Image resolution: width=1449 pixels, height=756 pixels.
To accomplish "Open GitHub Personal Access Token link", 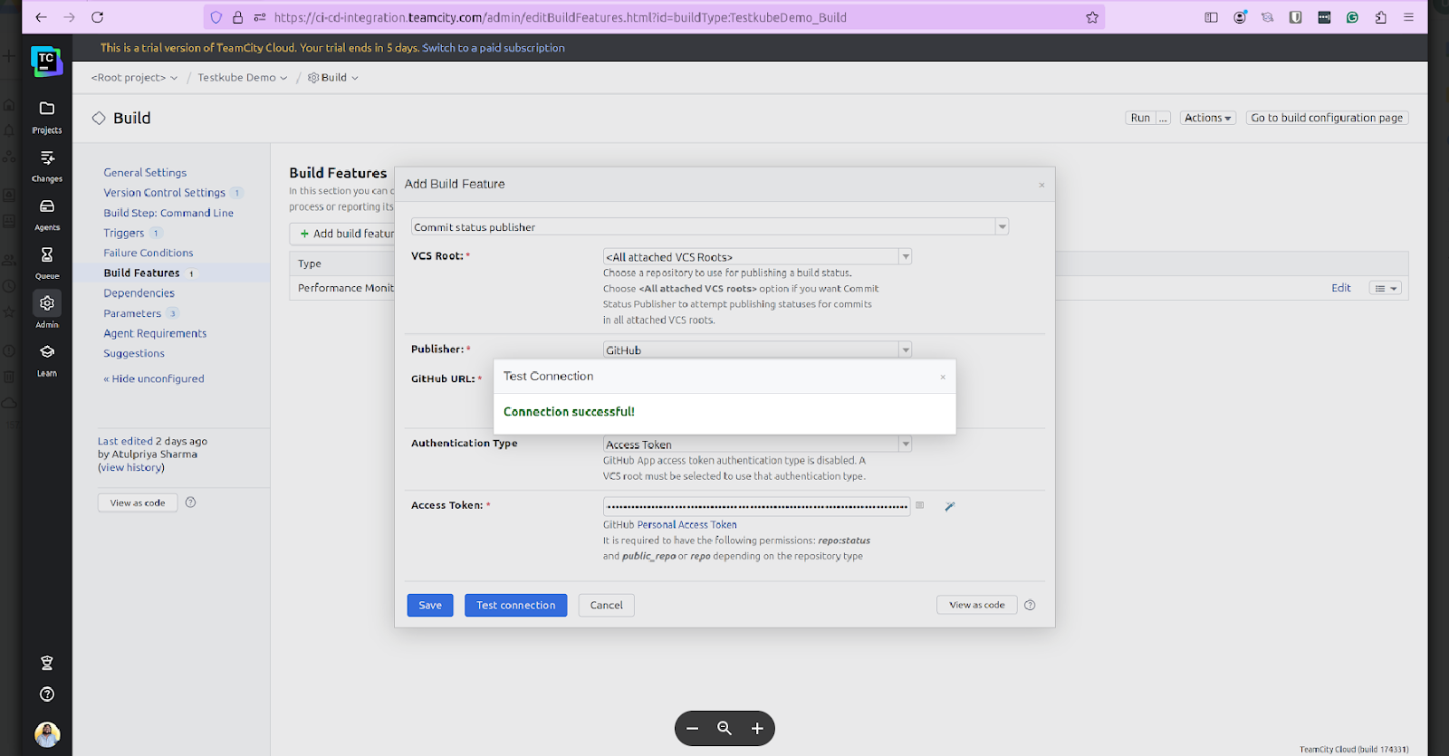I will tap(686, 524).
